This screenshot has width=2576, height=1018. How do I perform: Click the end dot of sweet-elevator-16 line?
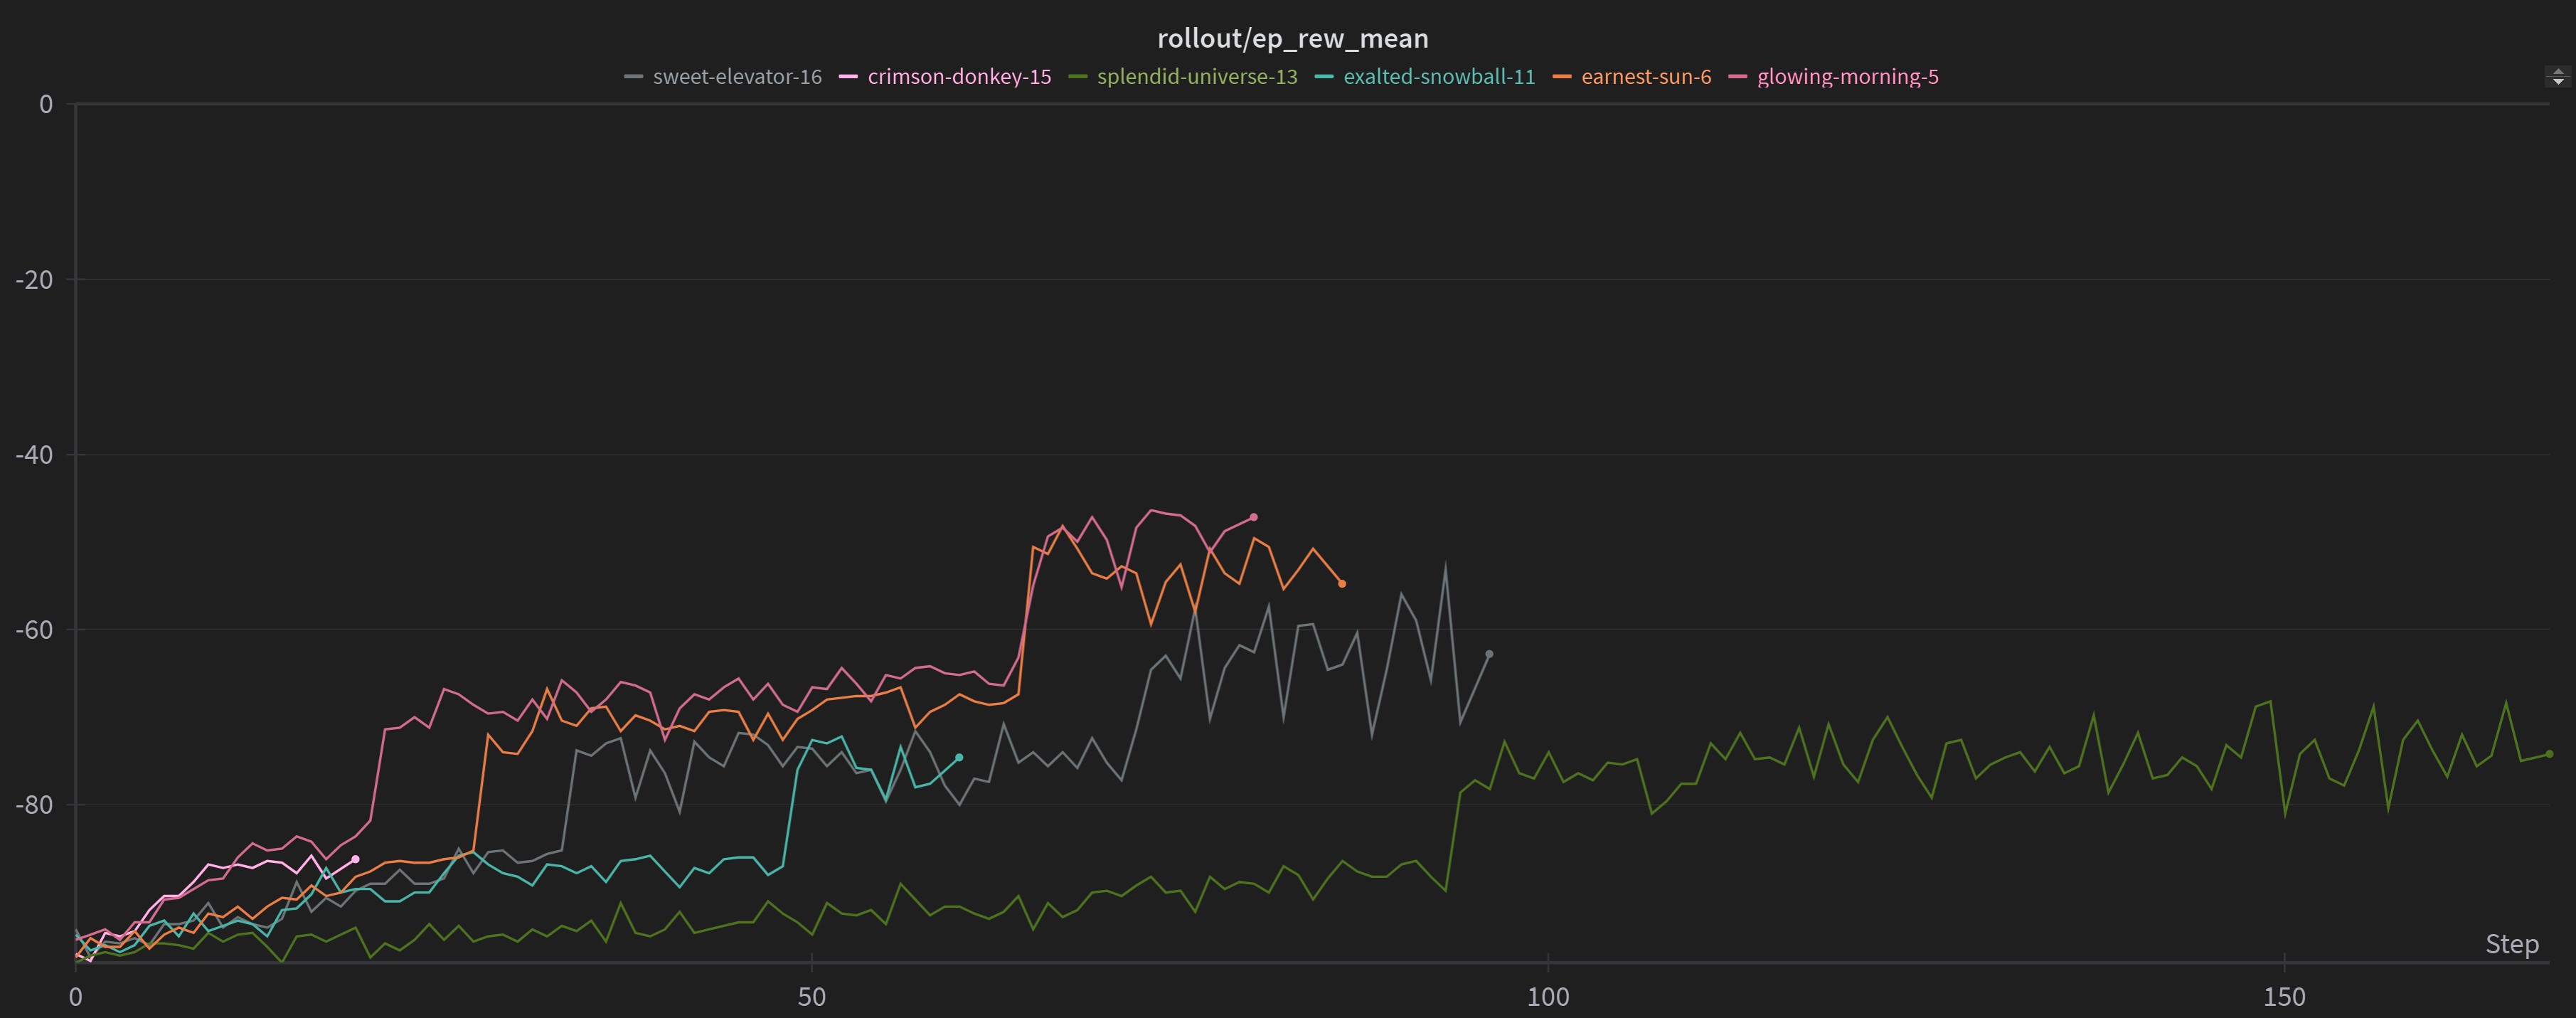1489,654
